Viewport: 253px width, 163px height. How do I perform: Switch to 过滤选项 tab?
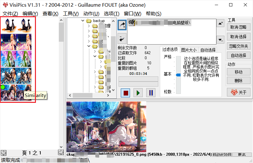click(x=170, y=49)
